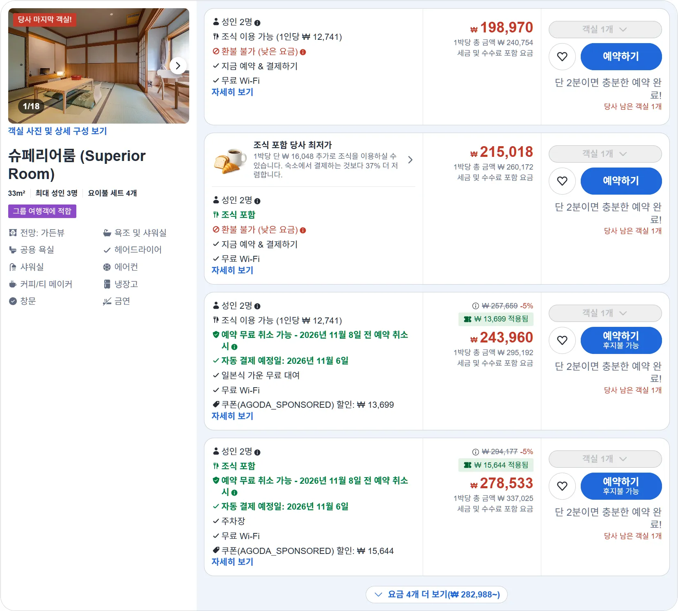678x611 pixels.
Task: Click info icon beside 성인 2명 in ₩278,533 rate
Action: click(257, 453)
